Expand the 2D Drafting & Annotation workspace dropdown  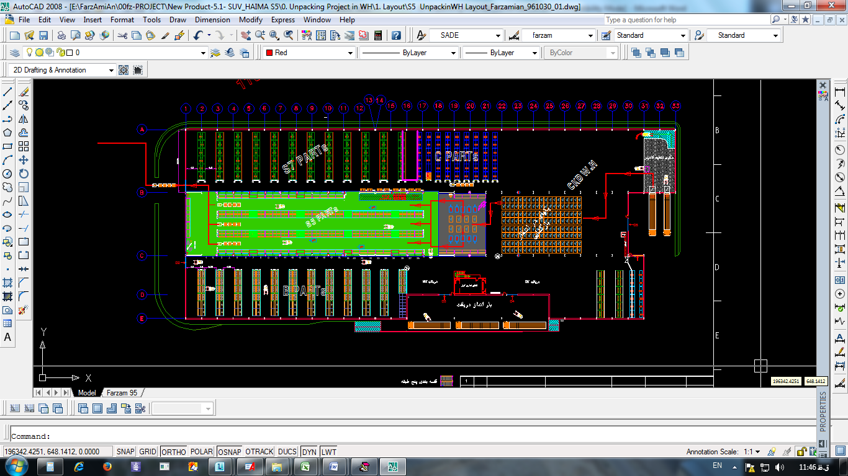[112, 70]
